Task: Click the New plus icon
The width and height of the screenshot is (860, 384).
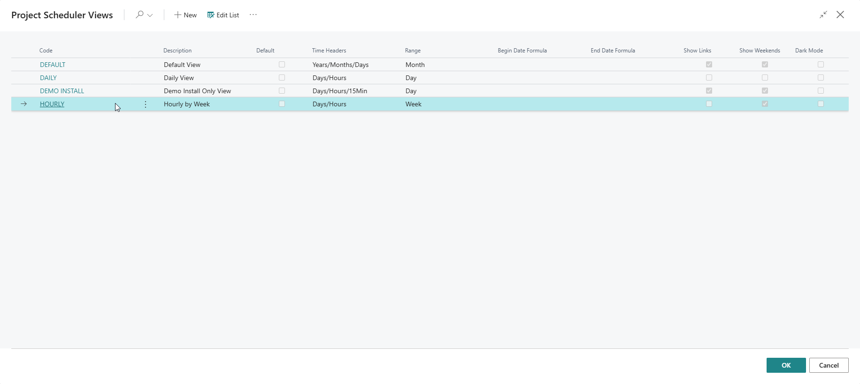Action: tap(178, 15)
